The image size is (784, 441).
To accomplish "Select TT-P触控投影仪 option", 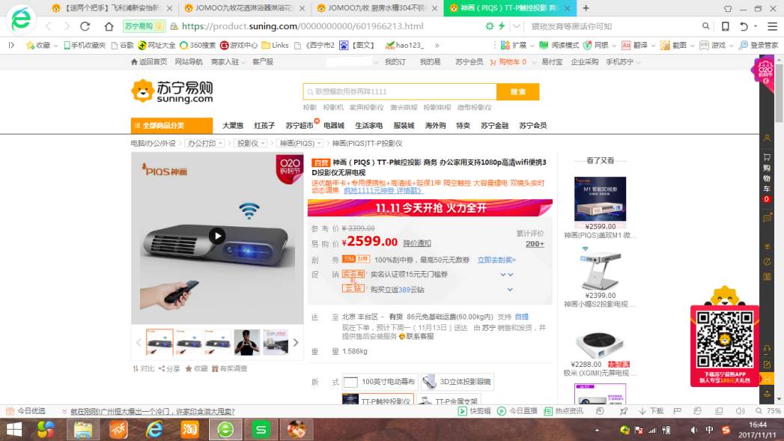I will pos(378,400).
